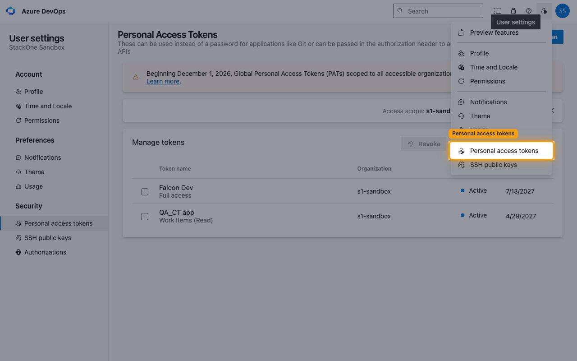
Task: Click the Falcon Dev token name
Action: [x=176, y=188]
